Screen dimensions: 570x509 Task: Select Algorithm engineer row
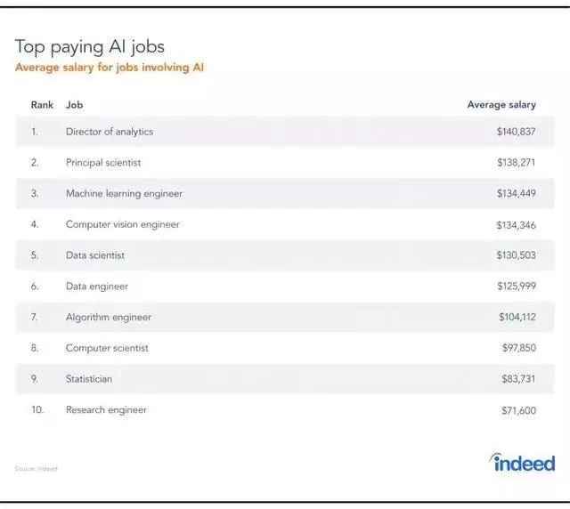(x=109, y=317)
